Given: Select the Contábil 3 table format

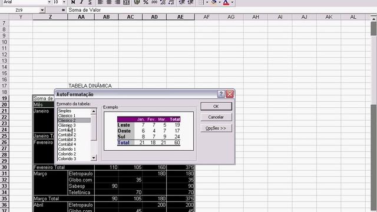Looking at the screenshot, I should [x=74, y=140].
